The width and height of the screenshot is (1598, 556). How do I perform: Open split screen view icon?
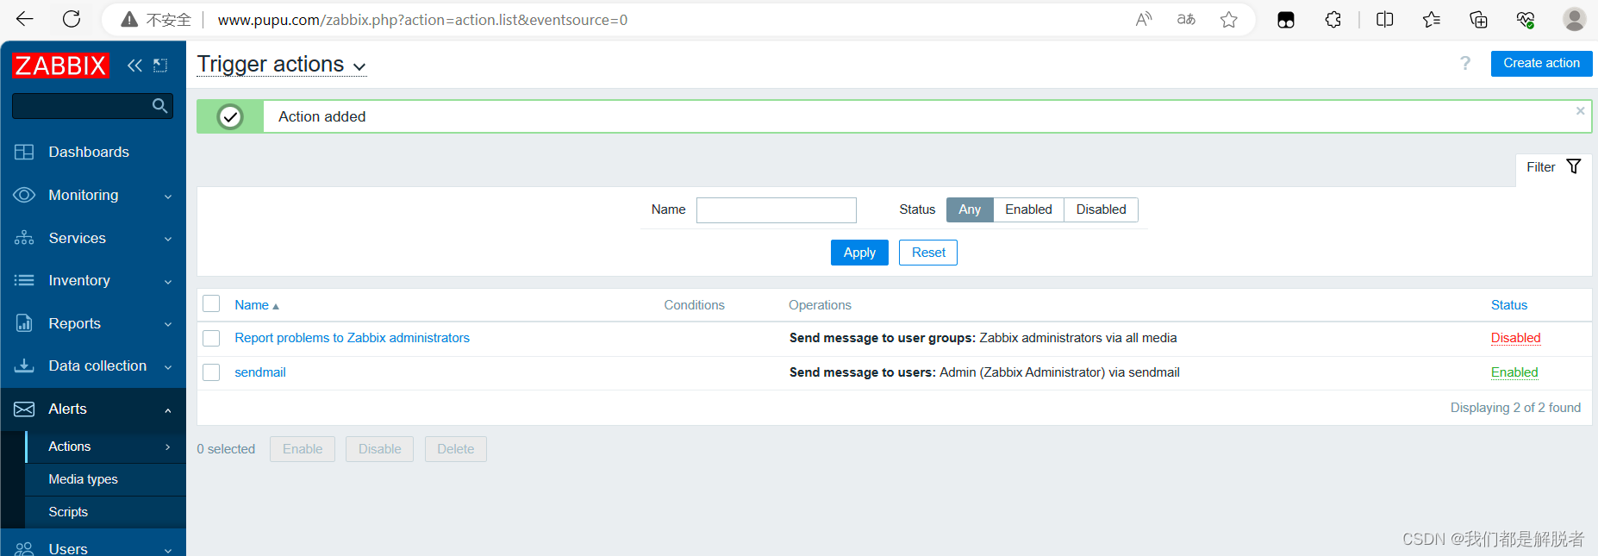click(1385, 20)
